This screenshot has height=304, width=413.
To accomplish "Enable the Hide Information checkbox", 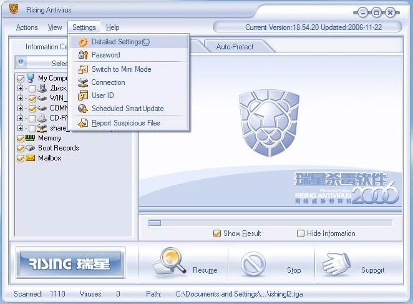I will pos(301,233).
